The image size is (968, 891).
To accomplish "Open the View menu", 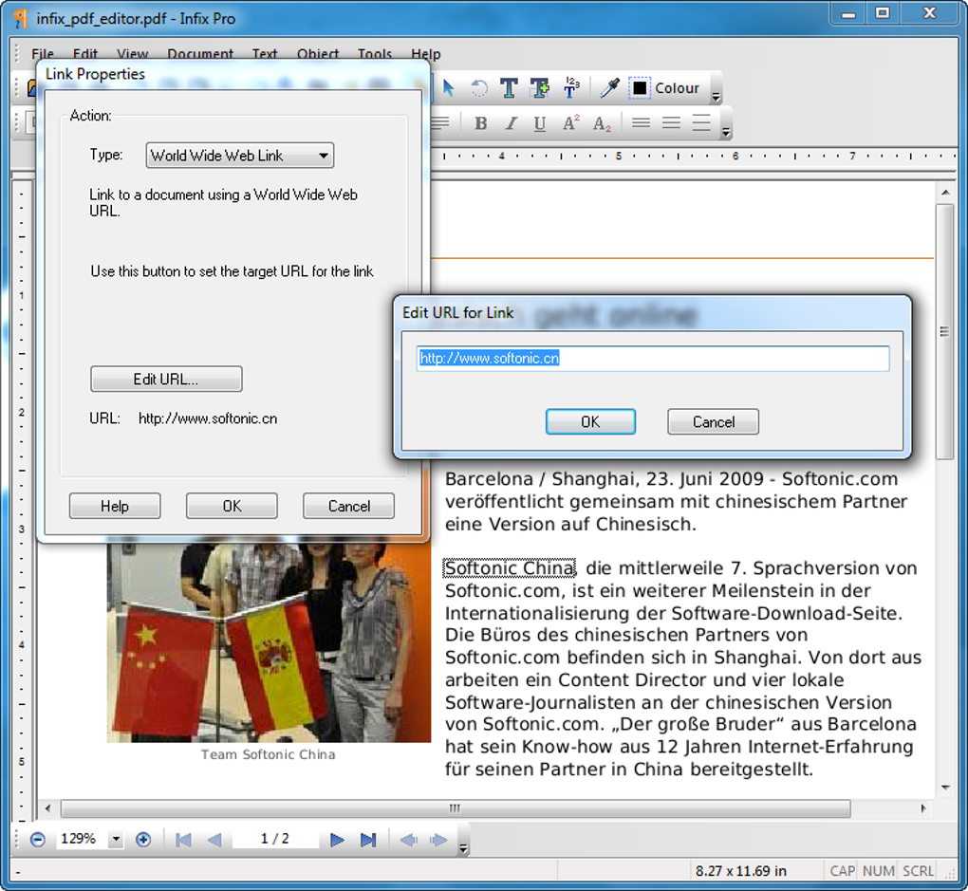I will point(132,54).
